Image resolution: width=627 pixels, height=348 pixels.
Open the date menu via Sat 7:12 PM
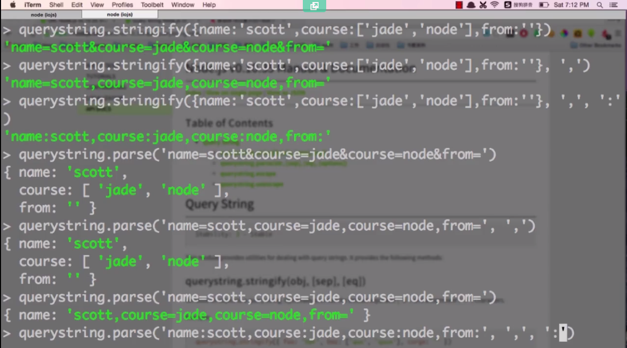point(571,5)
